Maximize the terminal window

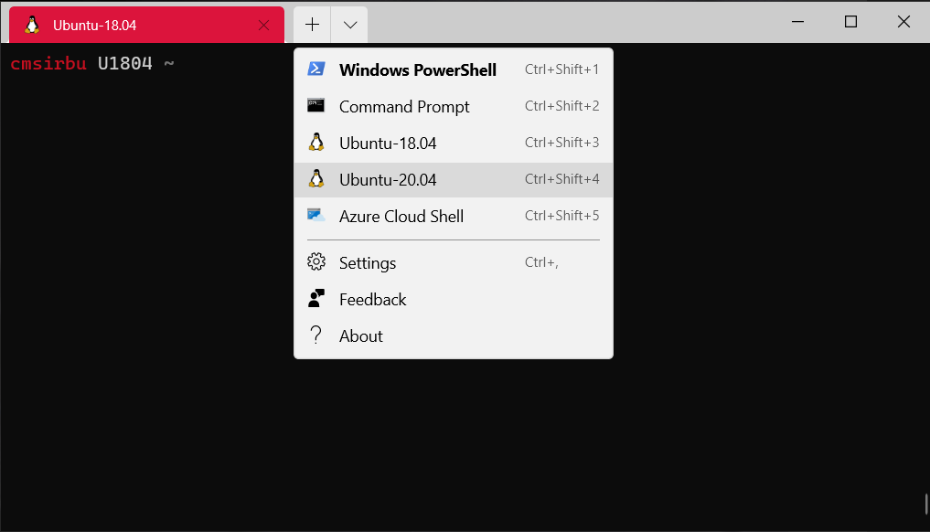[x=850, y=22]
